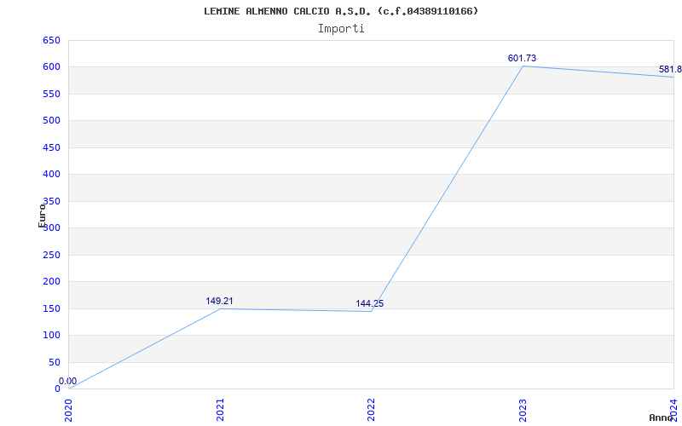Screen dimensions: 682x426
Task: Click the 2021 x-axis label
Action: pos(220,411)
